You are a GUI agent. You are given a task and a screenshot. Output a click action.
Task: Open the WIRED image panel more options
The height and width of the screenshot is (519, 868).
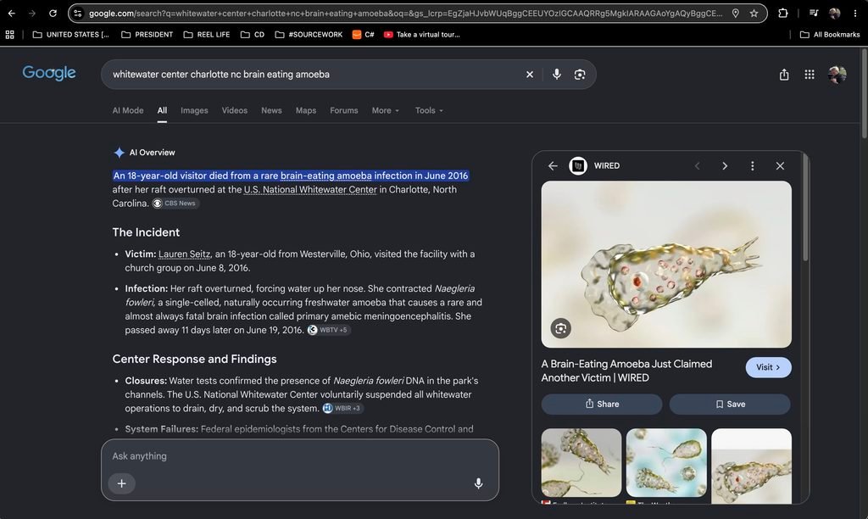[x=753, y=165]
